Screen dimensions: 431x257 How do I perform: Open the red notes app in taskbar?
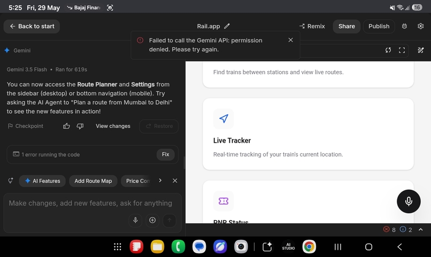pyautogui.click(x=136, y=246)
